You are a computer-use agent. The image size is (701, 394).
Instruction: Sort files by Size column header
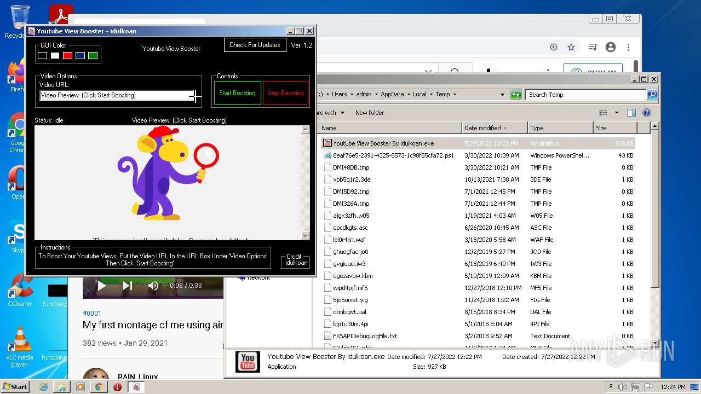point(615,128)
